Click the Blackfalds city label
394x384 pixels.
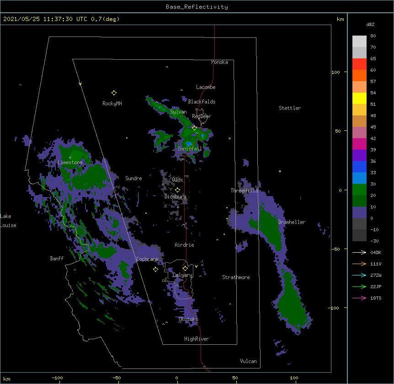click(202, 102)
